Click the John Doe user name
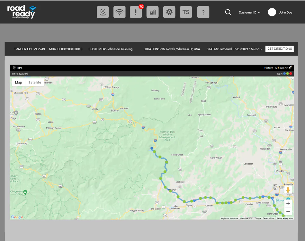 (x=285, y=13)
